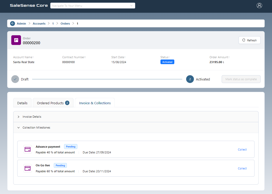Expand the Invoice Details section

point(136,117)
